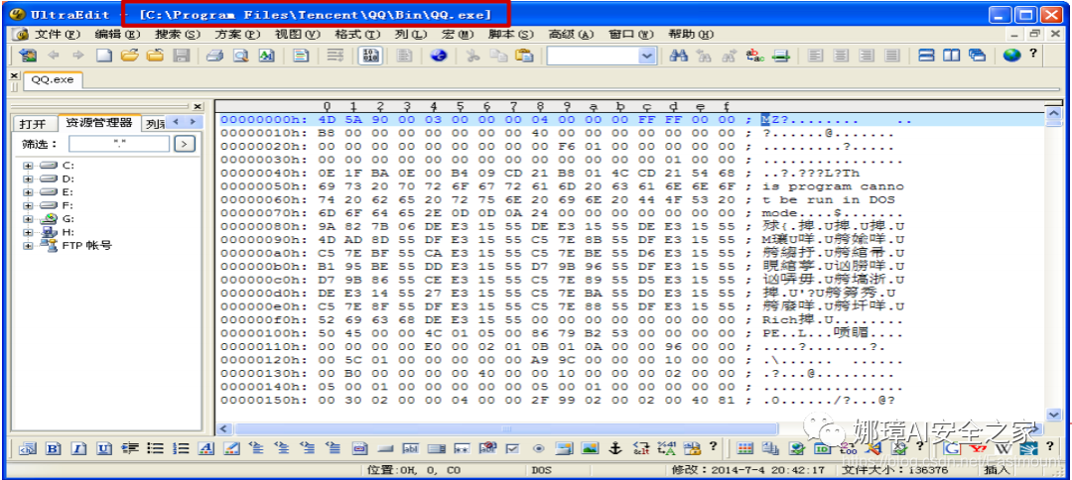Expand the E: drive tree node

pos(28,191)
